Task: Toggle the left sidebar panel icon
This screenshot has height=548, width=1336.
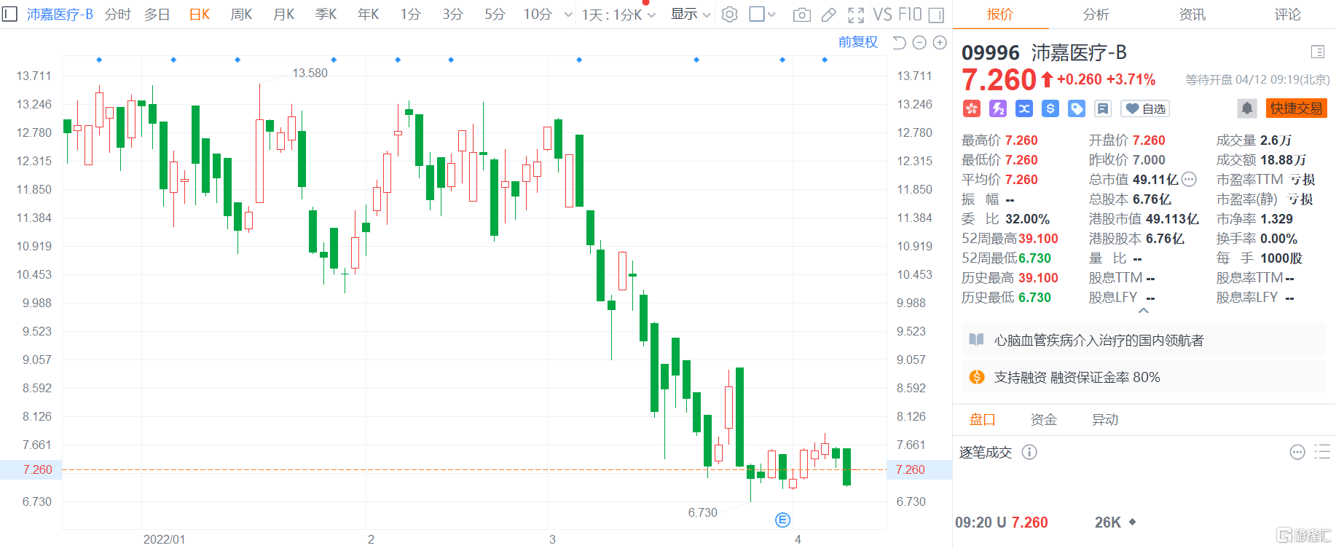Action: coord(10,15)
